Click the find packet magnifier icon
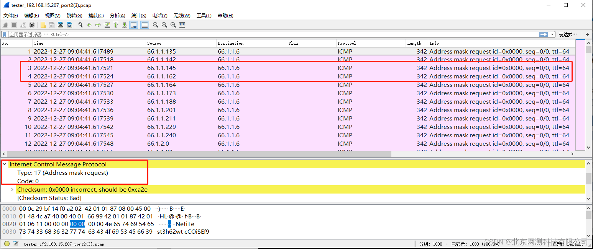The height and width of the screenshot is (249, 593). point(80,25)
